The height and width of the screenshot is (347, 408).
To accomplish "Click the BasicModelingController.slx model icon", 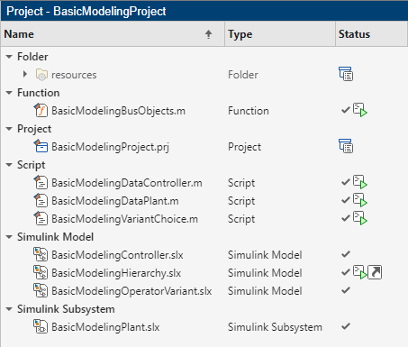I will coord(41,254).
